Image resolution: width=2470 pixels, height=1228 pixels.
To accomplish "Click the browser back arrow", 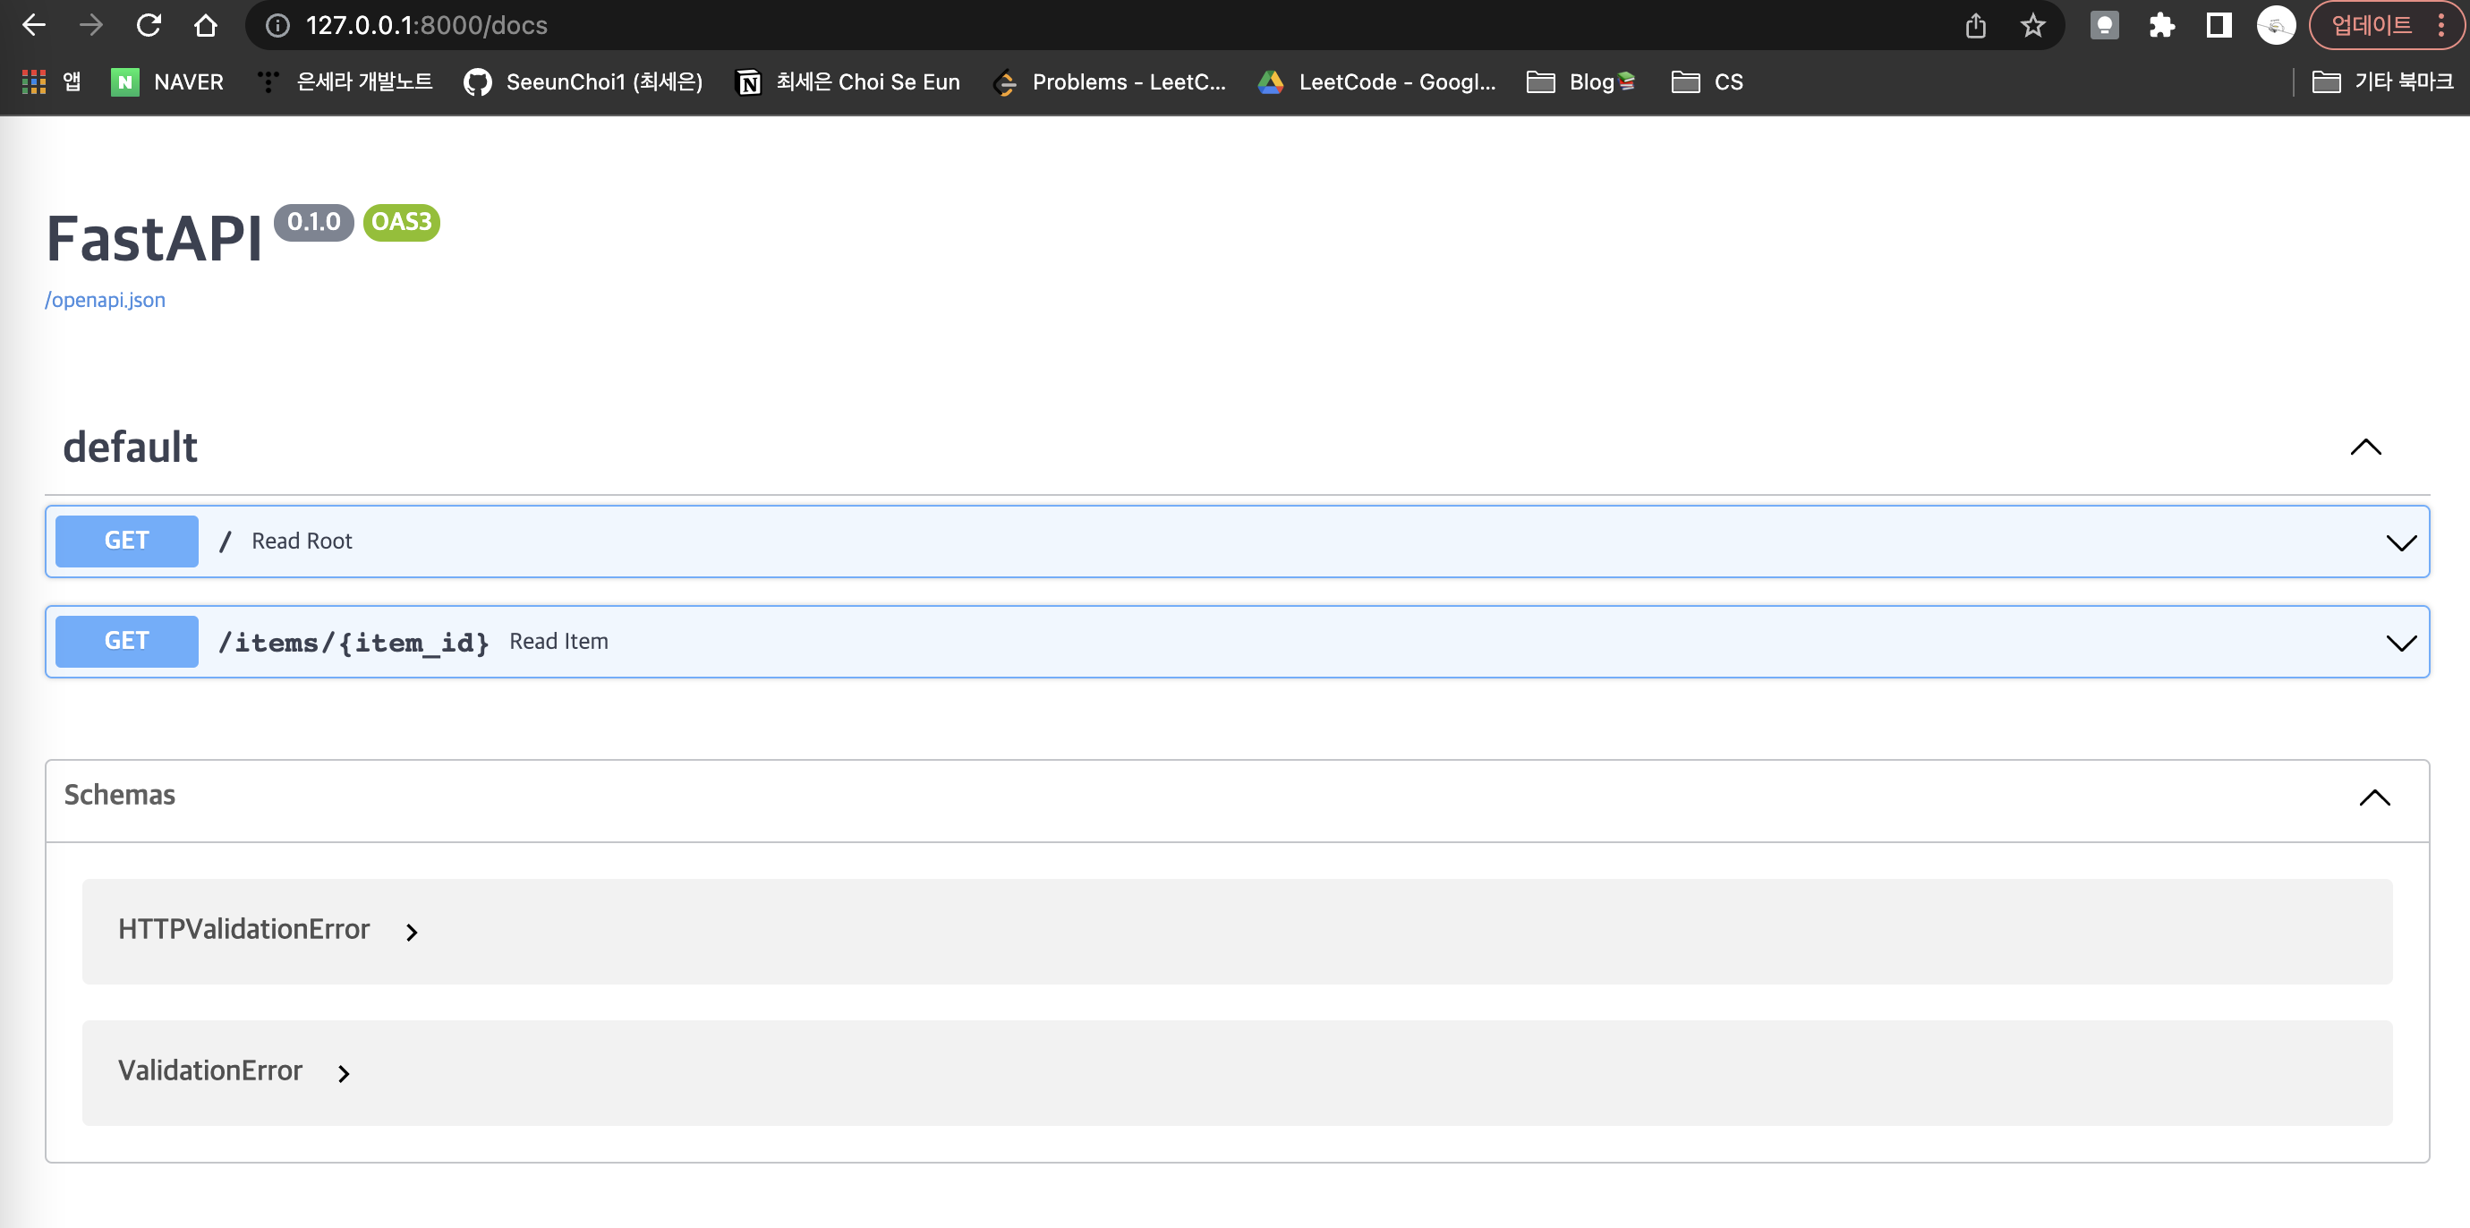I will (x=34, y=25).
